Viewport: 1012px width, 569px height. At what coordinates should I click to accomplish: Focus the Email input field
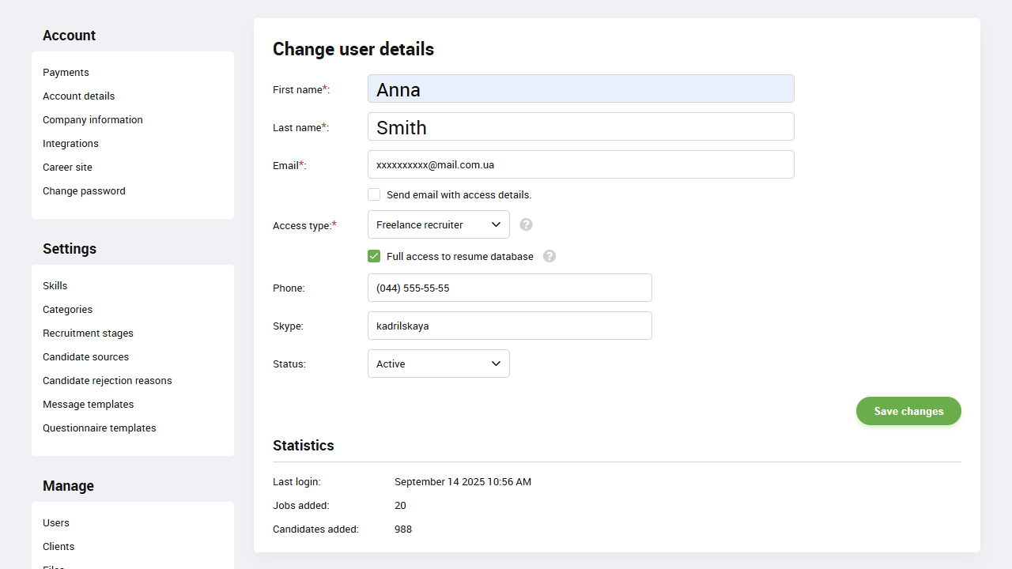click(580, 164)
